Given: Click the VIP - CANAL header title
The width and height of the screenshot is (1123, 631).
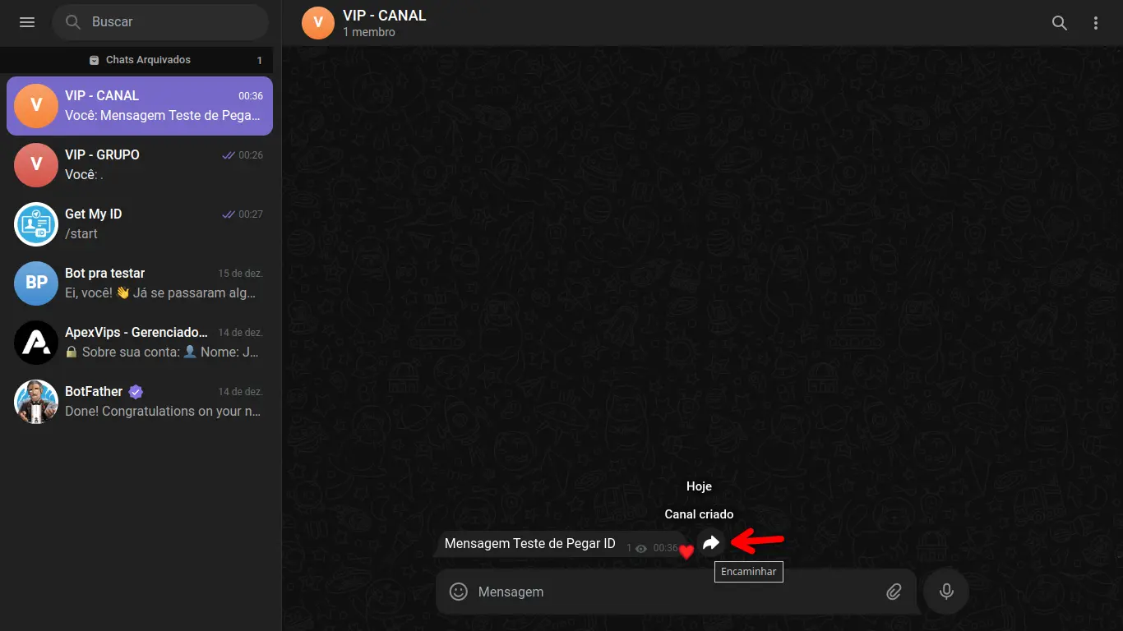Looking at the screenshot, I should click(x=385, y=16).
